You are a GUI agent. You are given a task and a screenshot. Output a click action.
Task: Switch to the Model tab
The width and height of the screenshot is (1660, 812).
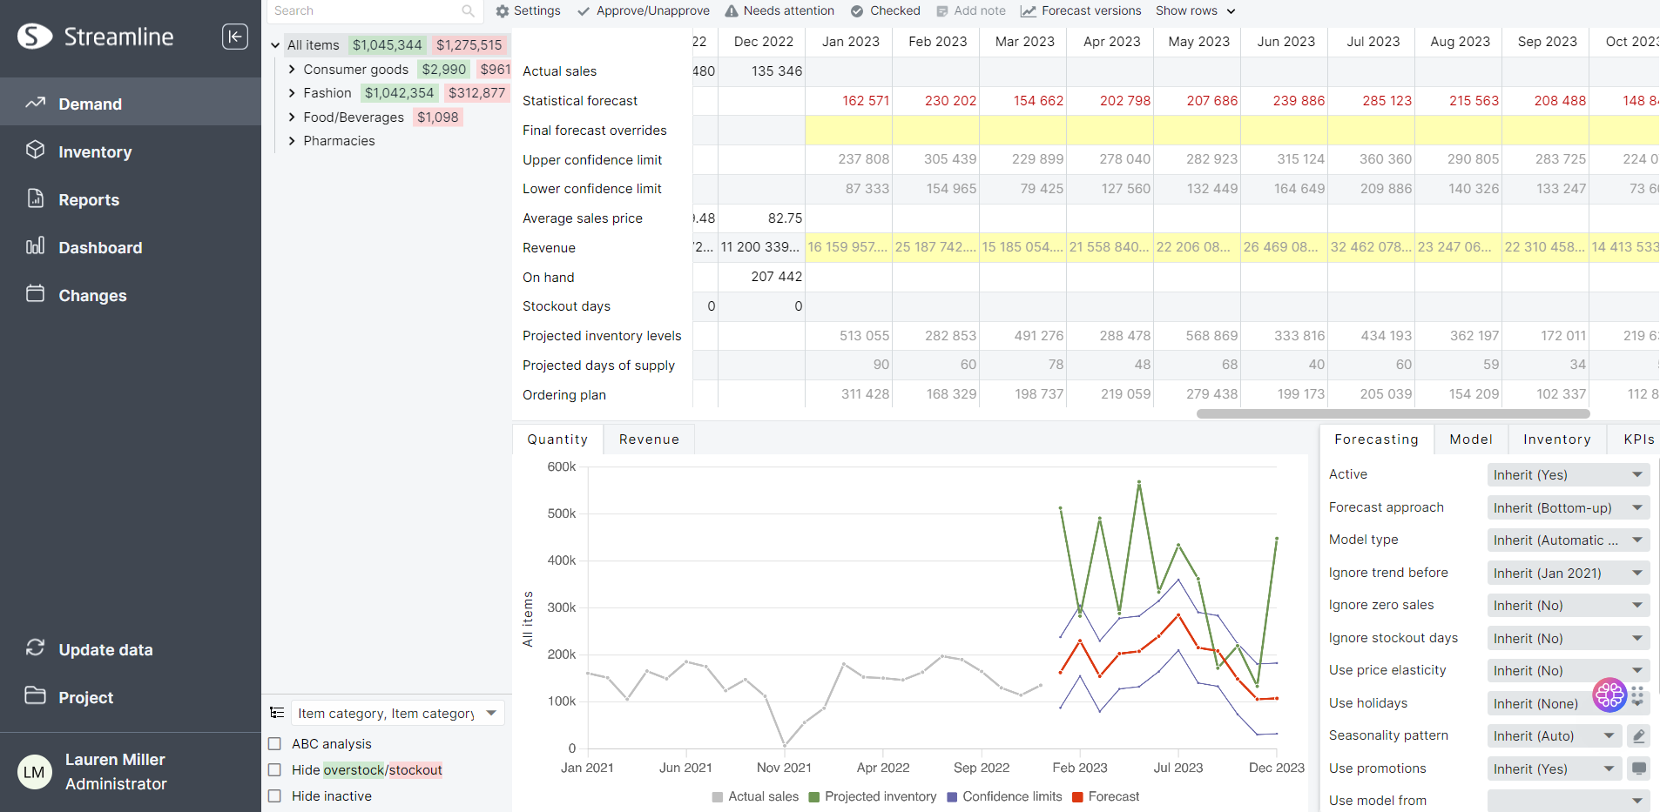(x=1471, y=440)
